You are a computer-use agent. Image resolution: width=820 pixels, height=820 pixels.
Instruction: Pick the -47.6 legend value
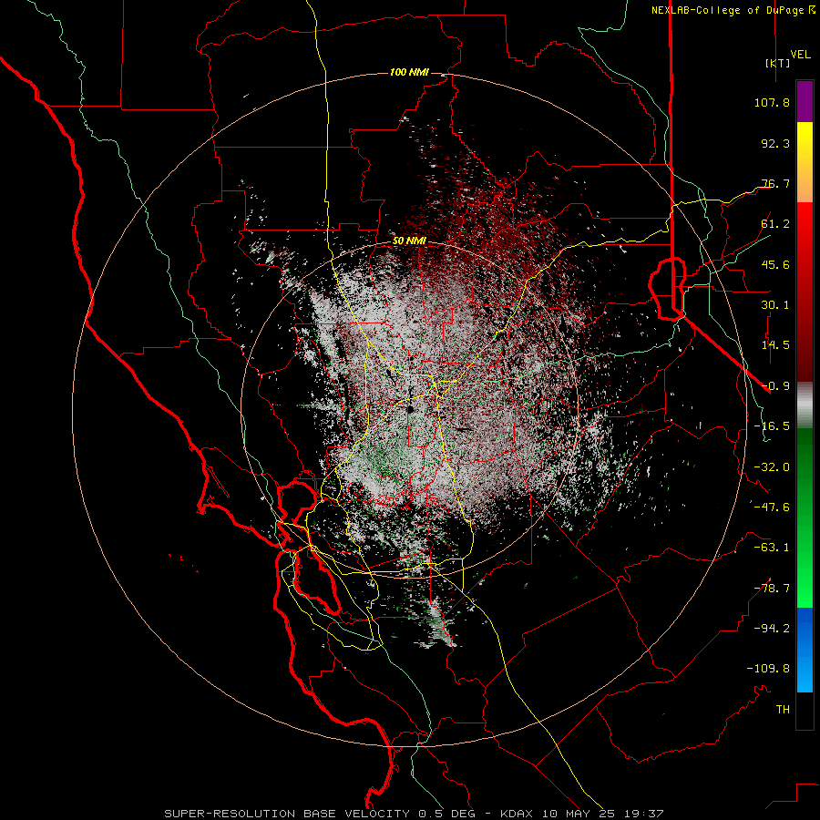(x=772, y=507)
